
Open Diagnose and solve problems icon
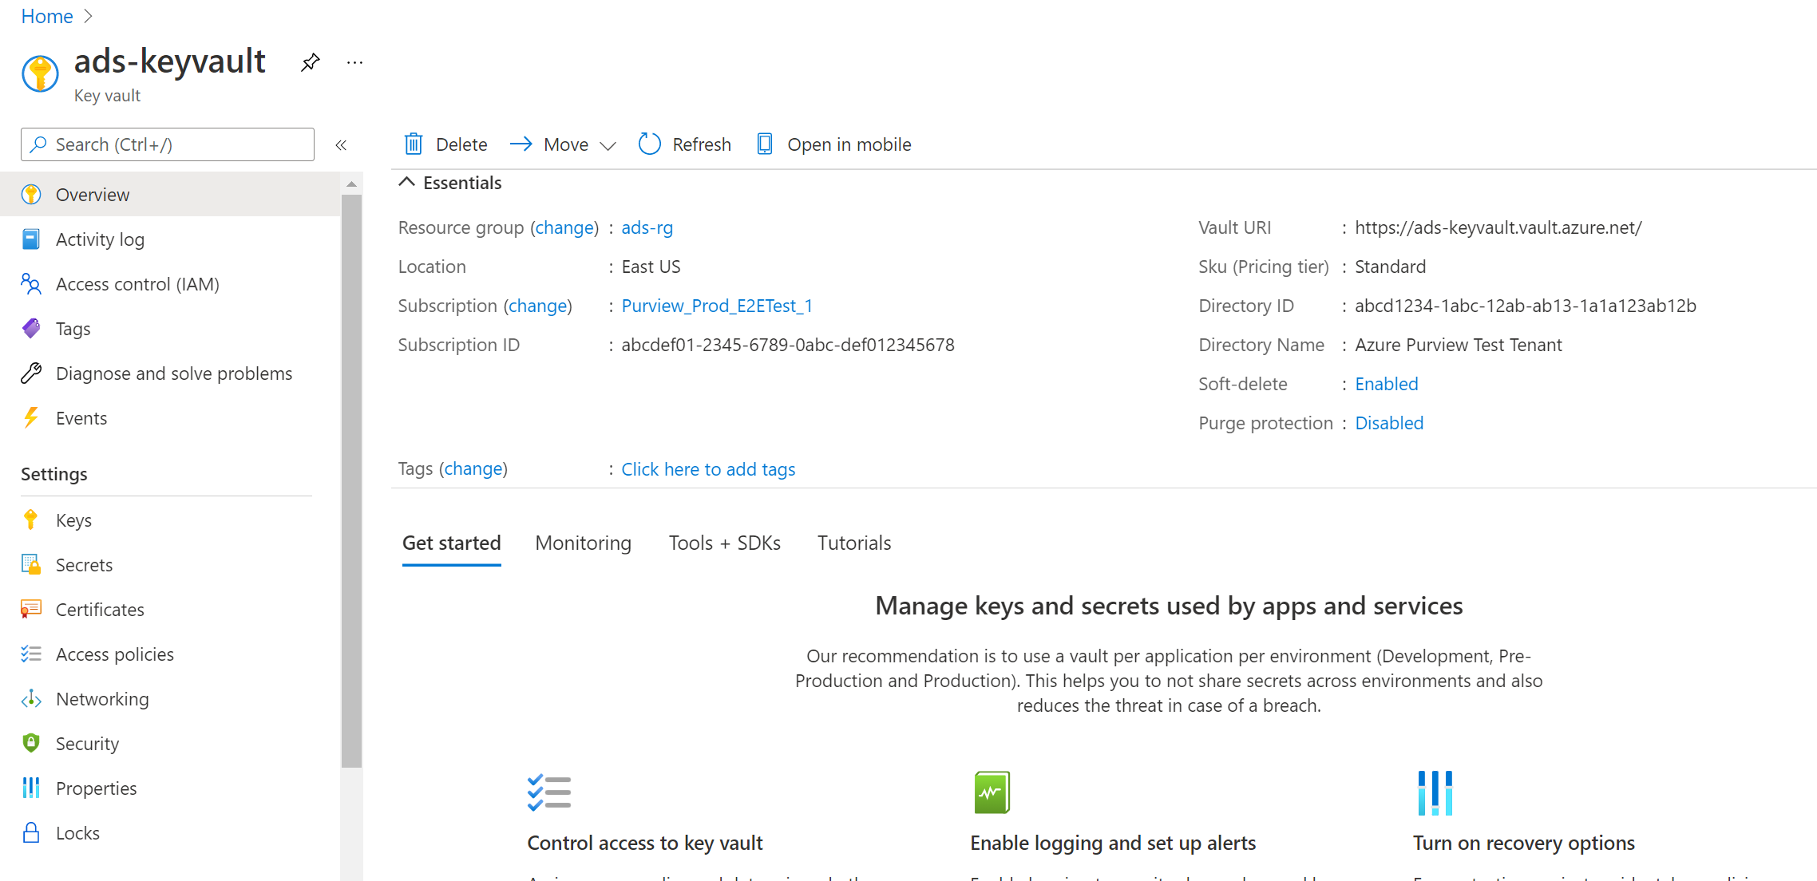(33, 373)
